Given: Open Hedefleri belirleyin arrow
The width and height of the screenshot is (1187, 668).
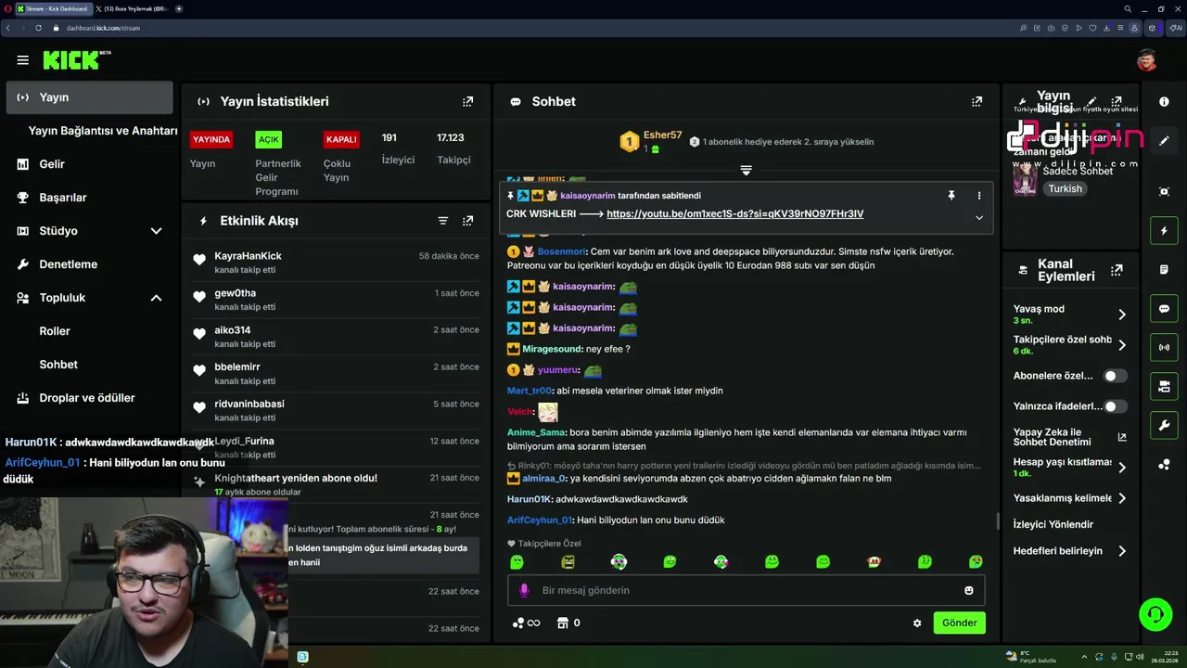Looking at the screenshot, I should (1121, 551).
